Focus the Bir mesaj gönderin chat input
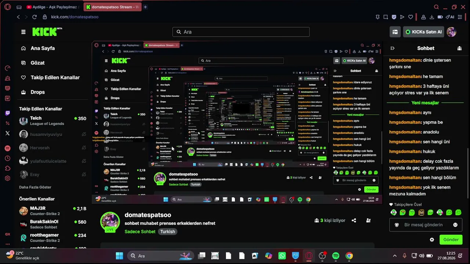 coord(426,225)
